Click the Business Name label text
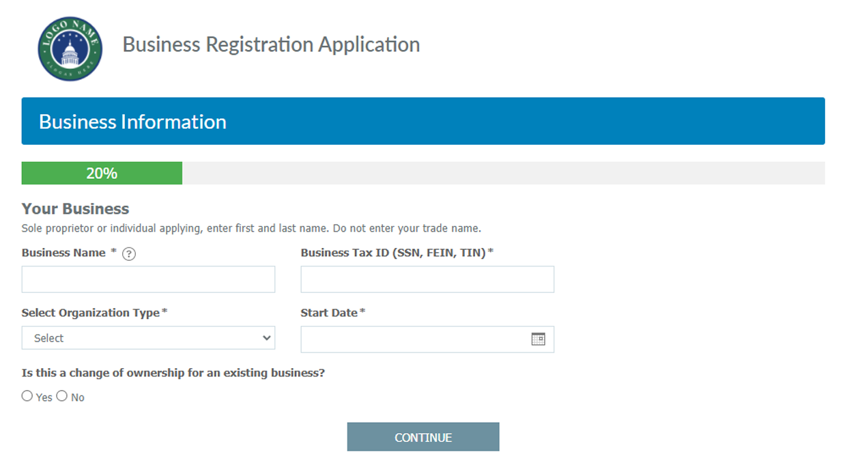 point(63,253)
